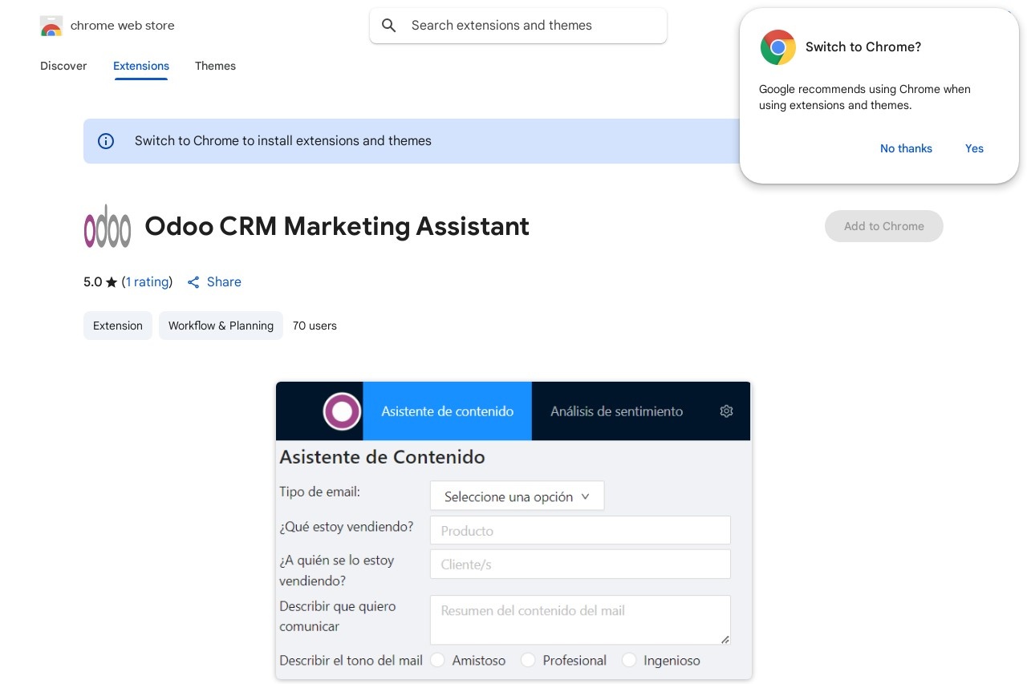Click the Add to Chrome button

coord(884,226)
